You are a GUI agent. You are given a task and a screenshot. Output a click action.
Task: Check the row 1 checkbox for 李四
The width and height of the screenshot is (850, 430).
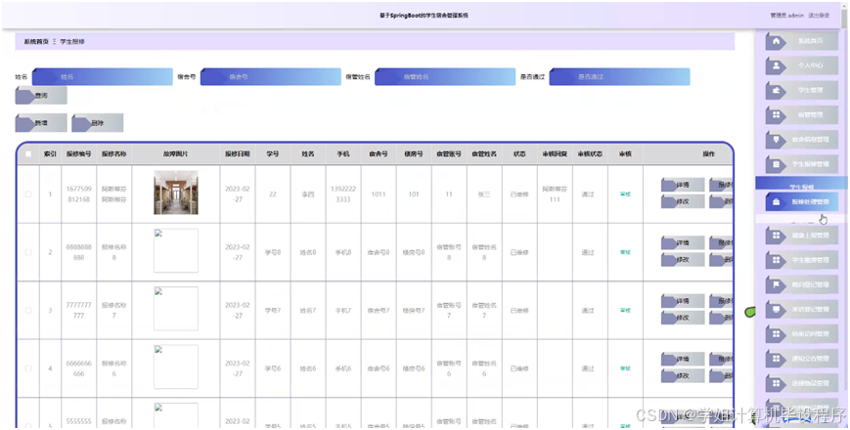[x=28, y=193]
